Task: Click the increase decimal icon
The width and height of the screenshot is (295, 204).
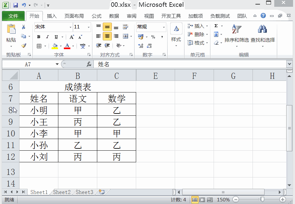Action: pyautogui.click(x=140, y=45)
